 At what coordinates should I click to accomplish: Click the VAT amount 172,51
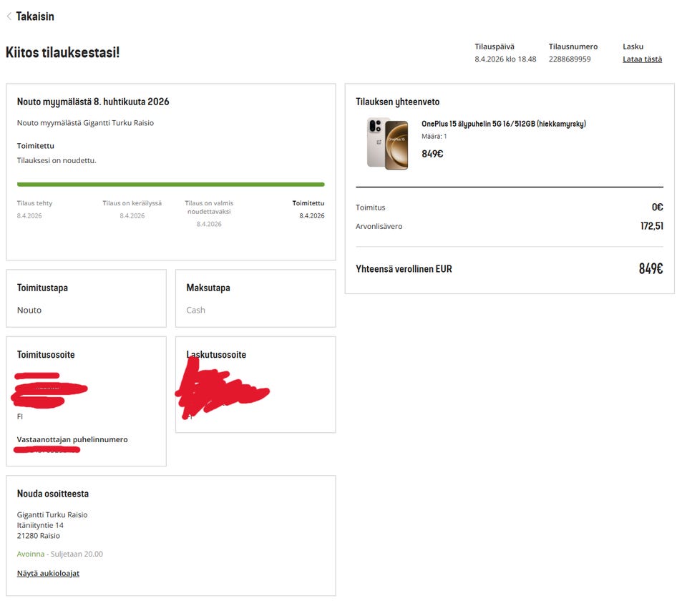(652, 226)
